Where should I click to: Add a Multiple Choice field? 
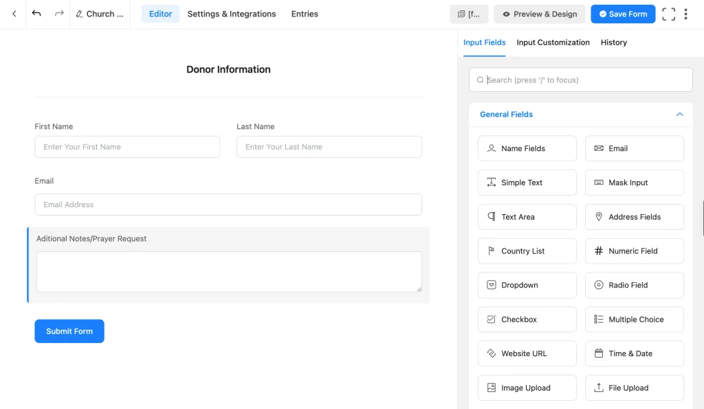click(x=635, y=319)
